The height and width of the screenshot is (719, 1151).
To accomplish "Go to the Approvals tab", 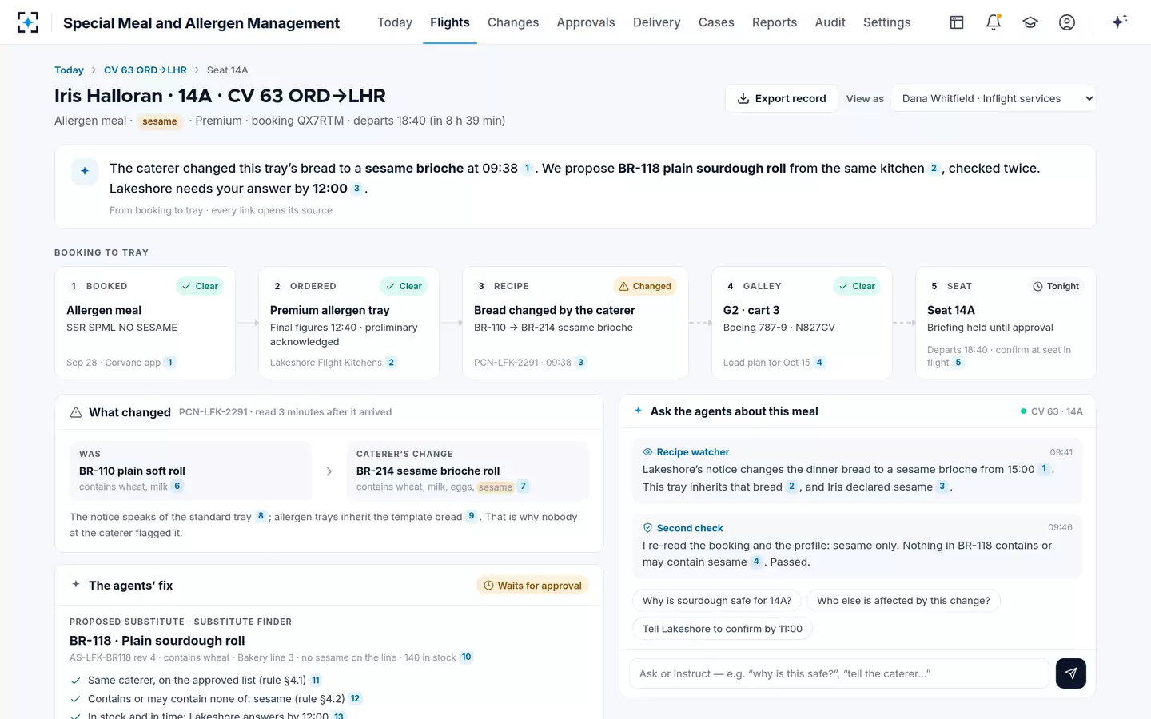I will pyautogui.click(x=586, y=22).
